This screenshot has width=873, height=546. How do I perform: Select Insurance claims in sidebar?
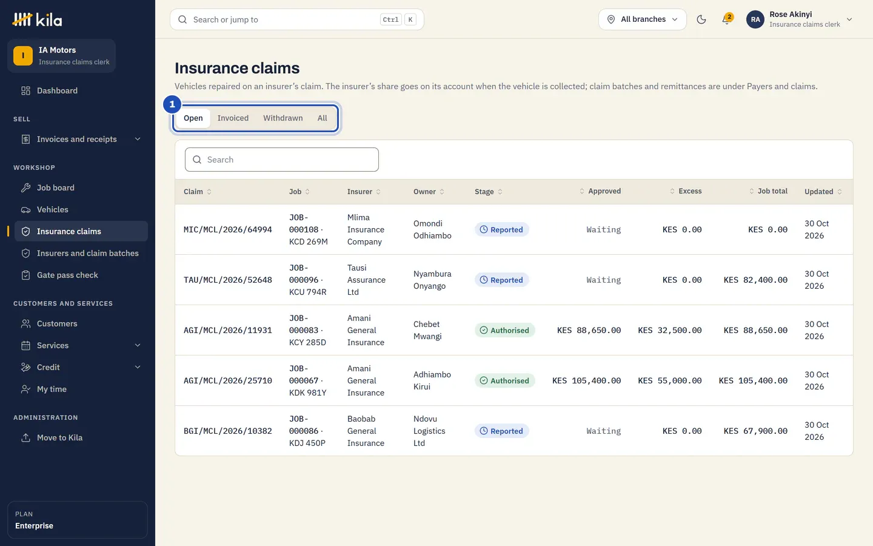coord(78,232)
